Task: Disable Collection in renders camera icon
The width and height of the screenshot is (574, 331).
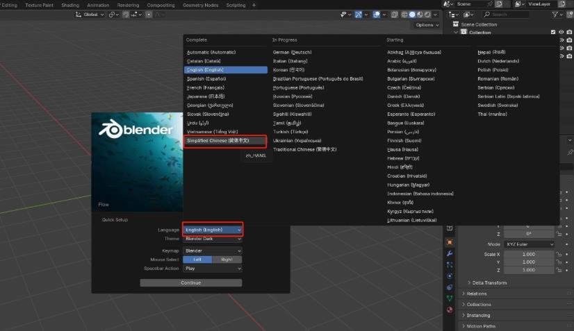Action: tap(569, 32)
